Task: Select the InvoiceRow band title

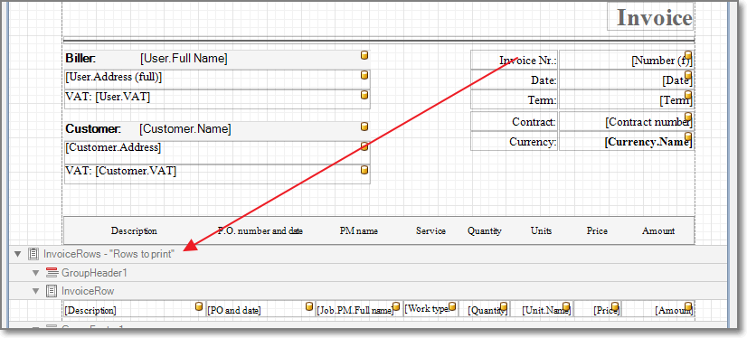Action: (x=88, y=291)
